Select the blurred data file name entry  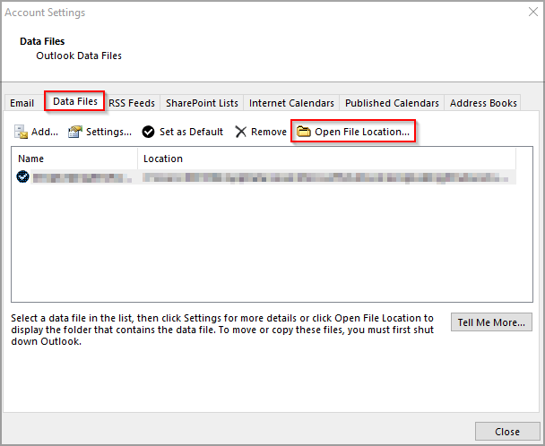(x=82, y=178)
